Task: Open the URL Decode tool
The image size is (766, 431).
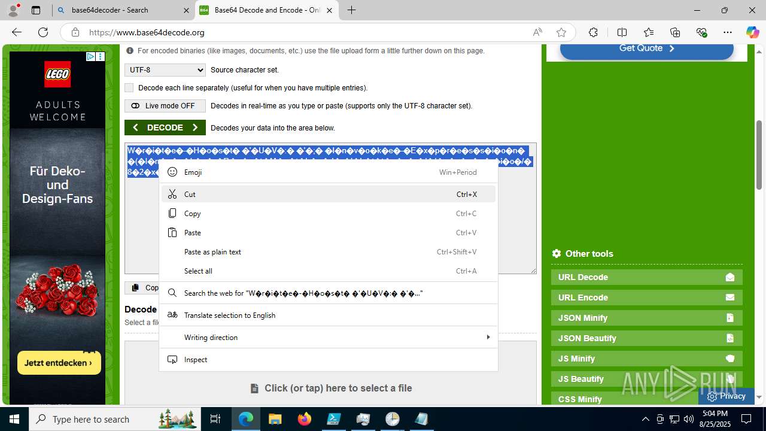Action: [x=647, y=277]
